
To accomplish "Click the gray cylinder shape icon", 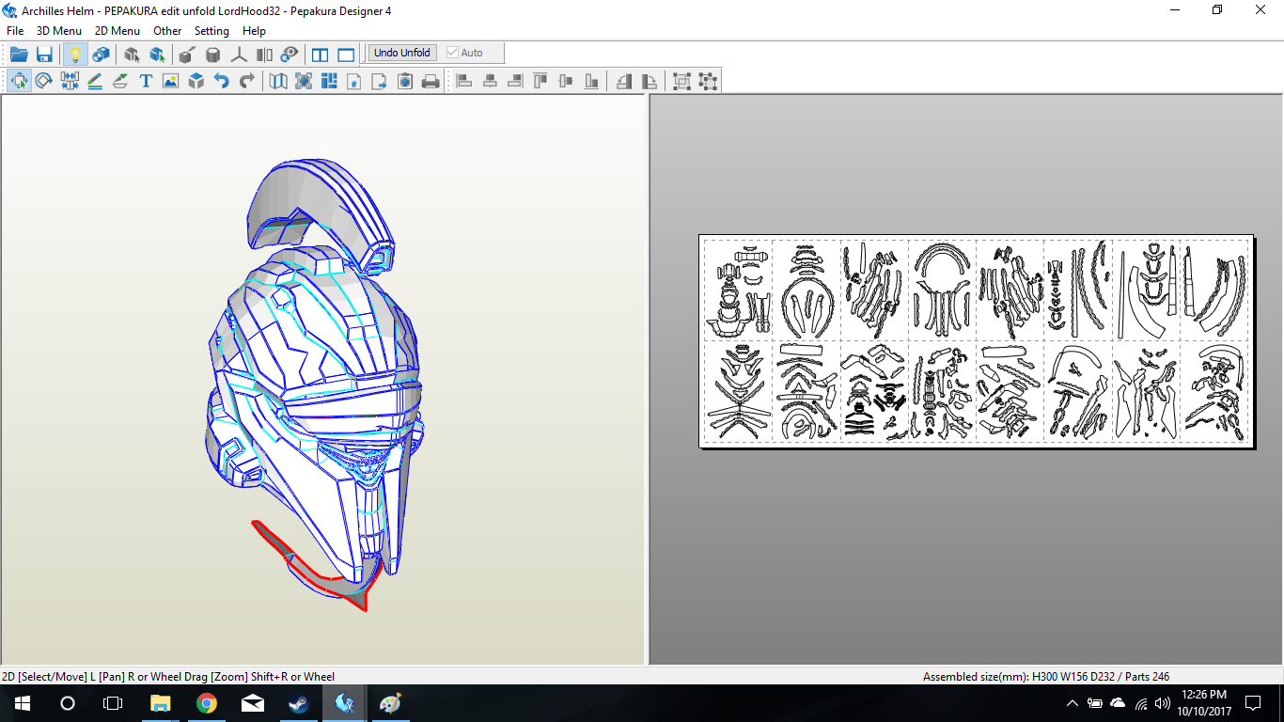I will [213, 54].
